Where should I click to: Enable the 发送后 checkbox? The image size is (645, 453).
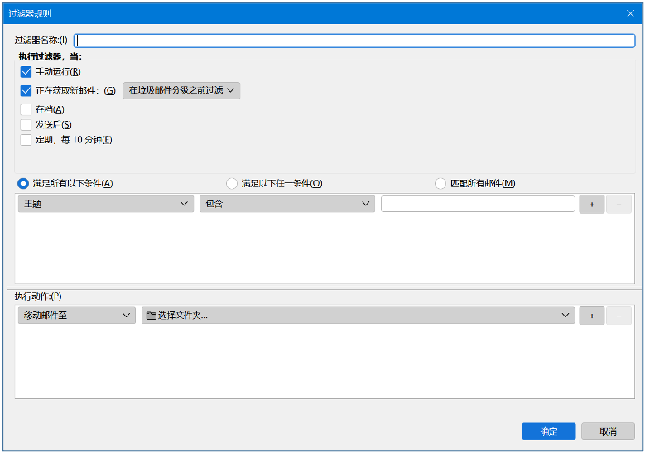pyautogui.click(x=26, y=124)
